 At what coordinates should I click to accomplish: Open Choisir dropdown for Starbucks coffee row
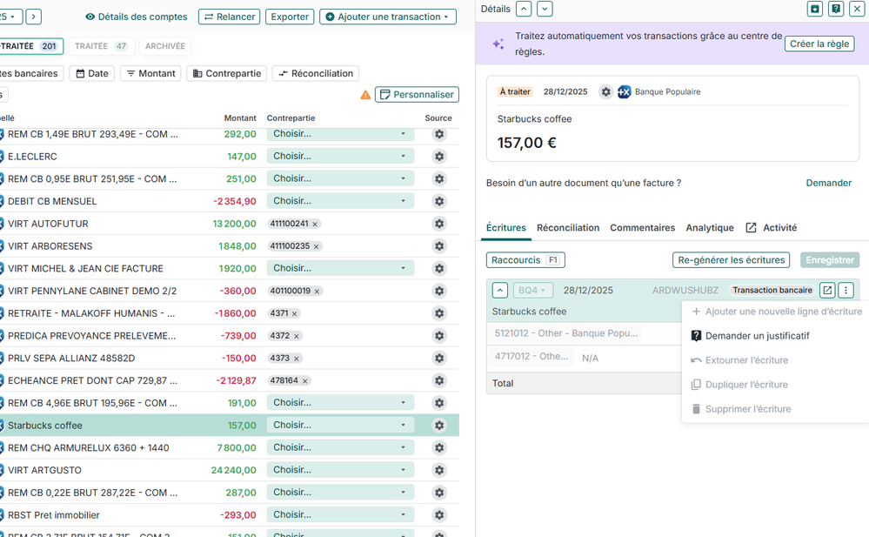click(340, 426)
